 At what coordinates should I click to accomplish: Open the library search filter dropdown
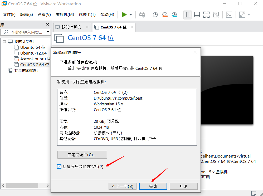pyautogui.click(x=48, y=32)
